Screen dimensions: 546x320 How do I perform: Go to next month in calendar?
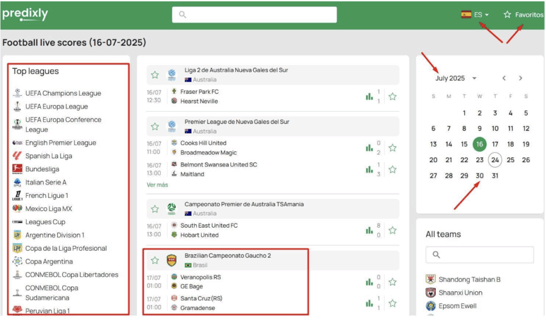(x=520, y=78)
